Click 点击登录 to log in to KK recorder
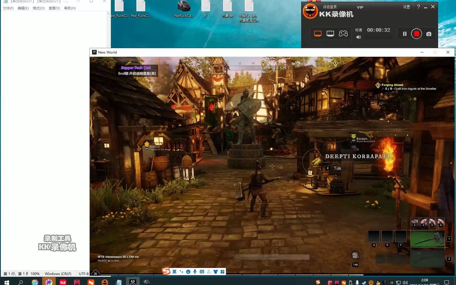456x285 pixels. [x=330, y=7]
